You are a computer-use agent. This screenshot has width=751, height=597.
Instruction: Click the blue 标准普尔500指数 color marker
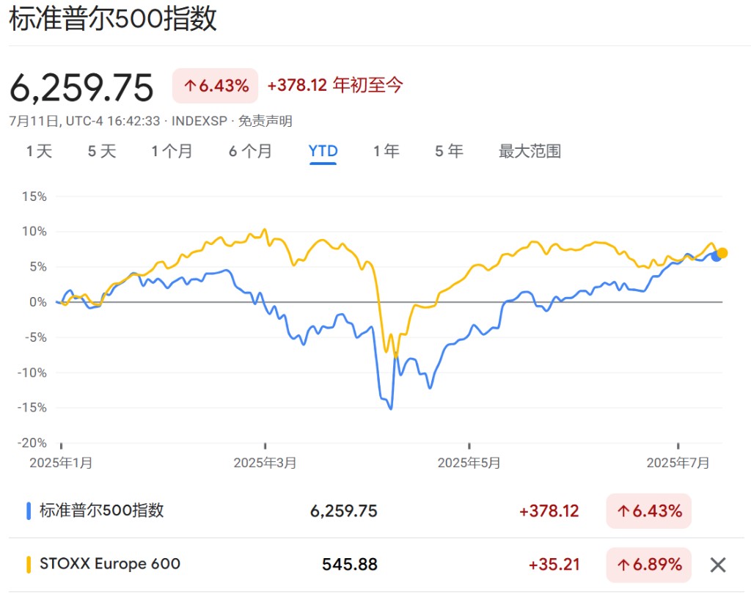point(29,510)
